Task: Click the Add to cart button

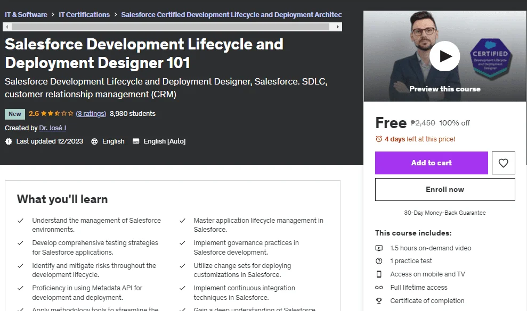Action: [431, 163]
